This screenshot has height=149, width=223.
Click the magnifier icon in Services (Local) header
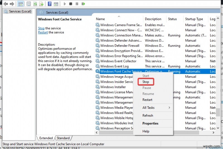42,13
